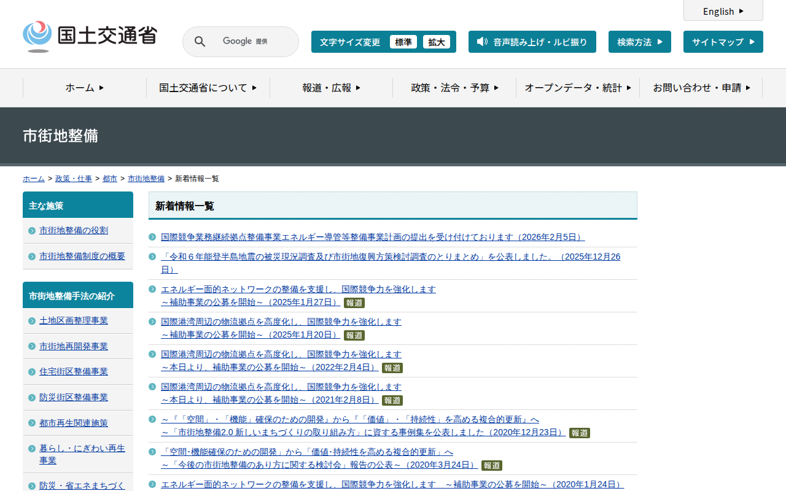Open the ホーム navigation menu item
This screenshot has height=491, width=786.
click(x=85, y=88)
